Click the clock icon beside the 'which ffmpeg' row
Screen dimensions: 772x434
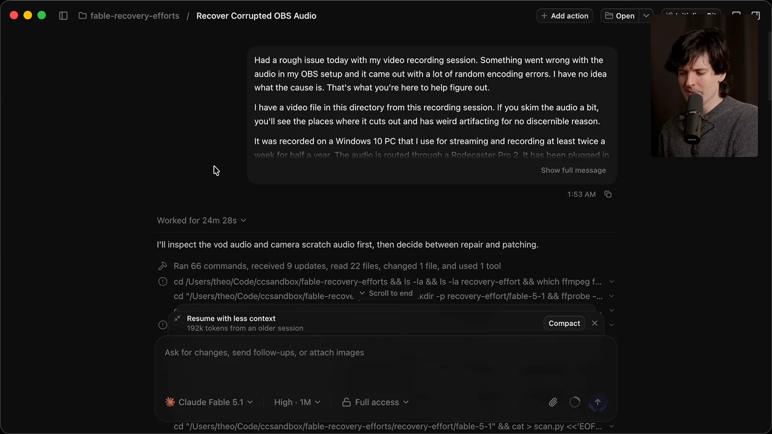163,282
